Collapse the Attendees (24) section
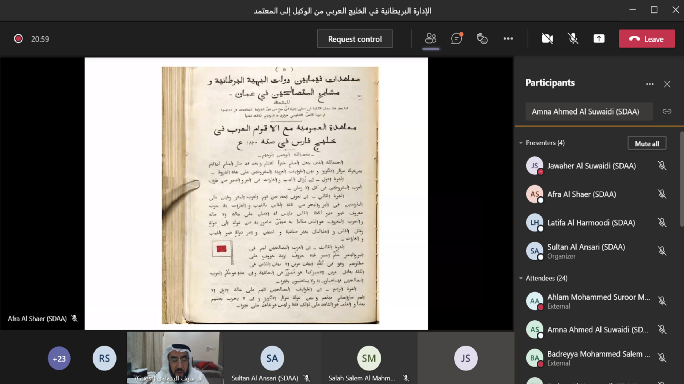Viewport: 684px width, 384px height. (521, 278)
